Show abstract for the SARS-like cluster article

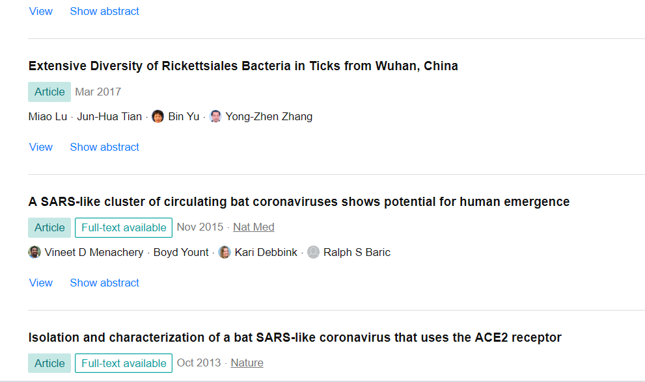(x=105, y=283)
